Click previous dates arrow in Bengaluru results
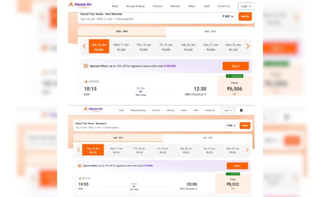This screenshot has width=320, height=197. click(x=78, y=150)
